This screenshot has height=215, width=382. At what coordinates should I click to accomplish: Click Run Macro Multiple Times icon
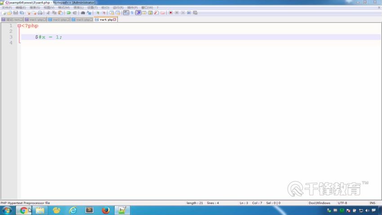(x=189, y=13)
